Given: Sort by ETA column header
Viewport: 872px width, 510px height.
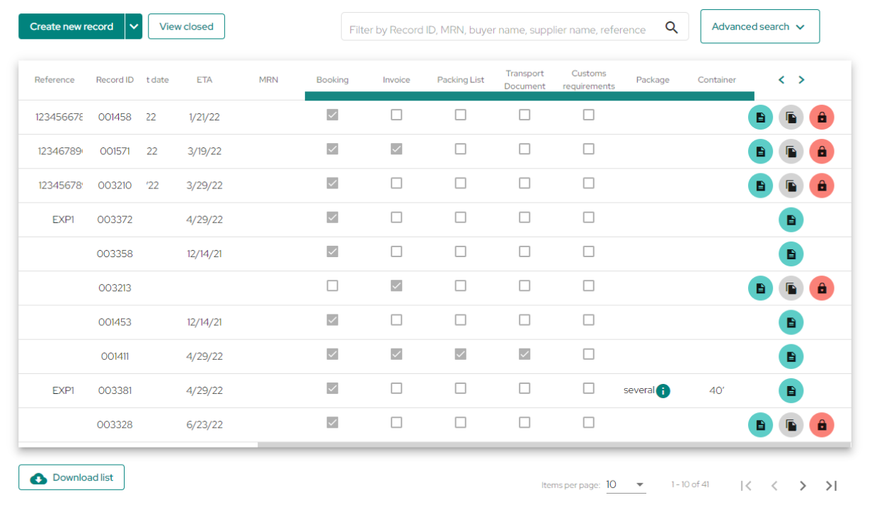Looking at the screenshot, I should click(x=205, y=80).
